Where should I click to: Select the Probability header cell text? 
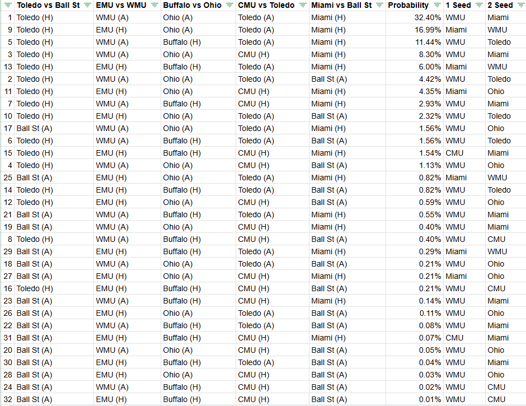pos(408,6)
